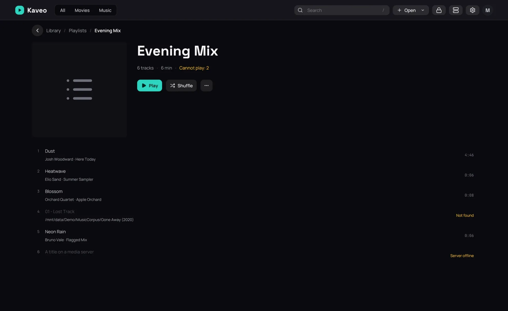Image resolution: width=508 pixels, height=311 pixels.
Task: Switch to the All tab
Action: tap(62, 10)
